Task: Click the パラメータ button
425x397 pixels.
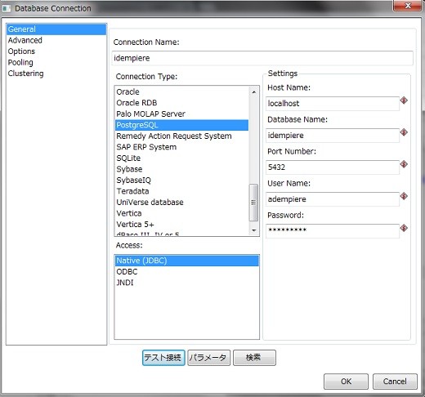Action: [x=208, y=358]
